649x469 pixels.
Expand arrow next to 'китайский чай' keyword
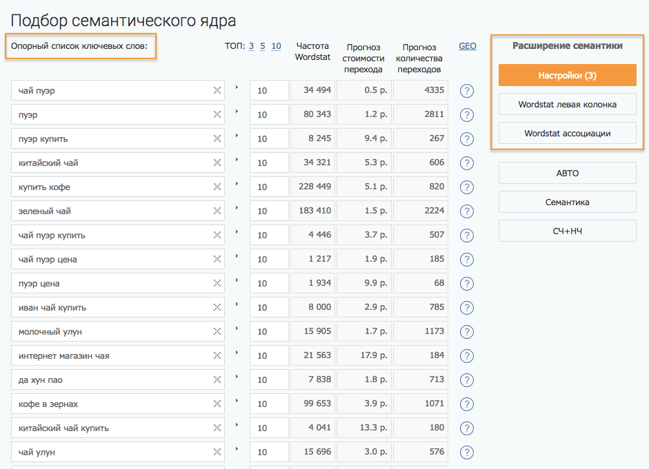(x=237, y=160)
